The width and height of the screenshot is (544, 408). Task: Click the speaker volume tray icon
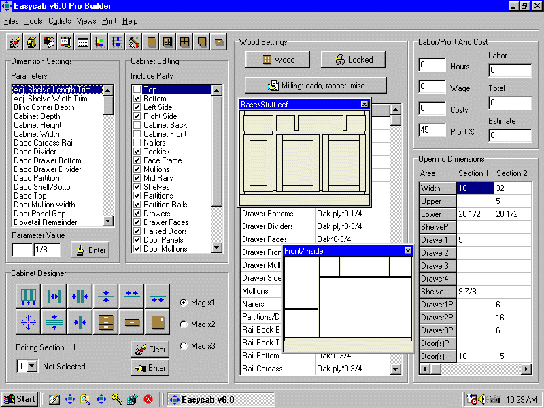tap(481, 399)
